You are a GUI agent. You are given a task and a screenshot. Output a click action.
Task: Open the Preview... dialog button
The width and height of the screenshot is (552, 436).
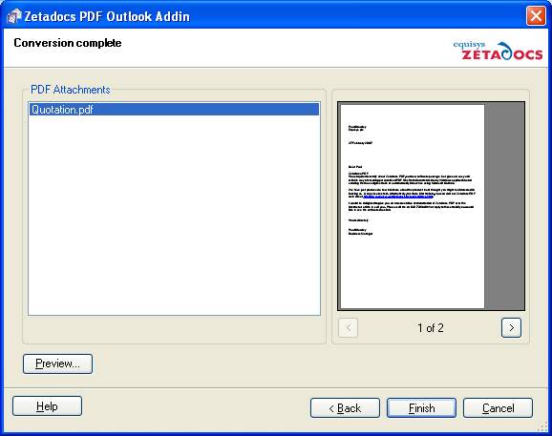pos(57,363)
